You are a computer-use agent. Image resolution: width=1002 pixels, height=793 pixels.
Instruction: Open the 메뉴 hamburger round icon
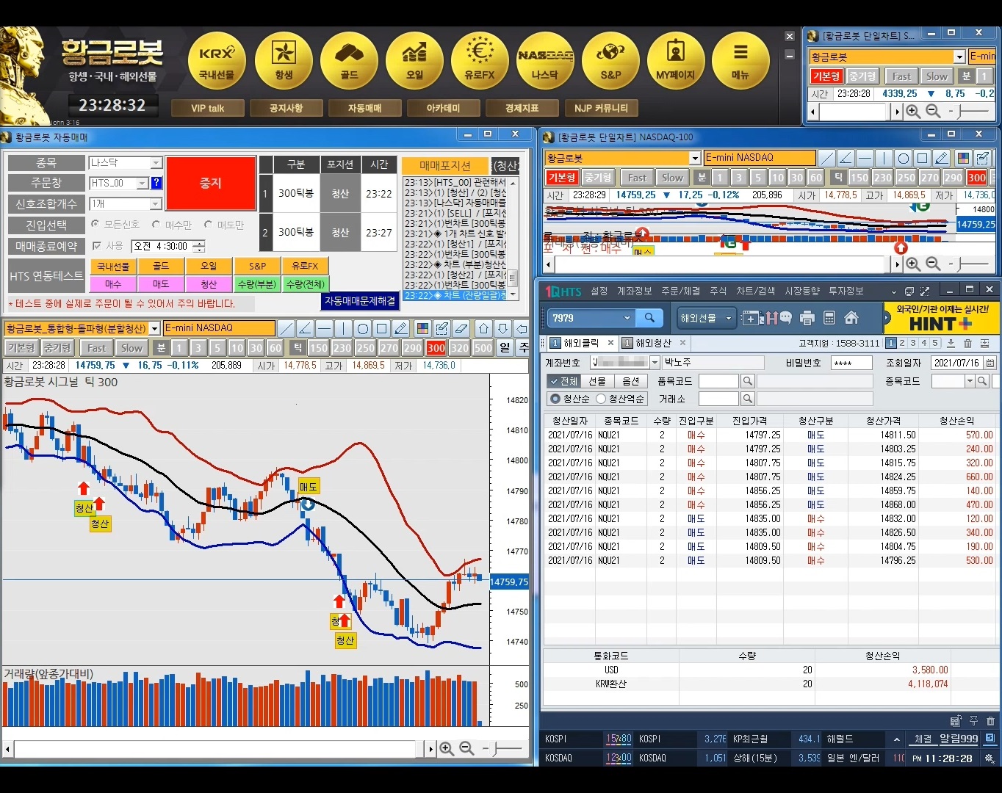coord(740,61)
